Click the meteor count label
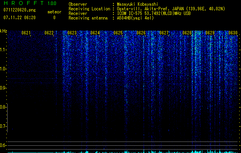The height and width of the screenshot is (153, 241). [x=54, y=12]
